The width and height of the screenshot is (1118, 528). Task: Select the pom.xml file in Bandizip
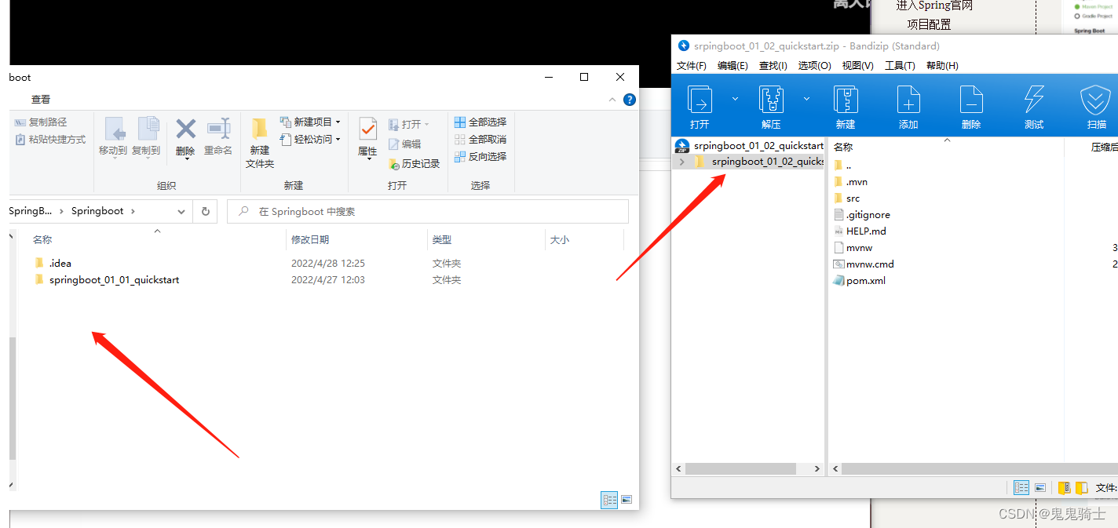859,281
